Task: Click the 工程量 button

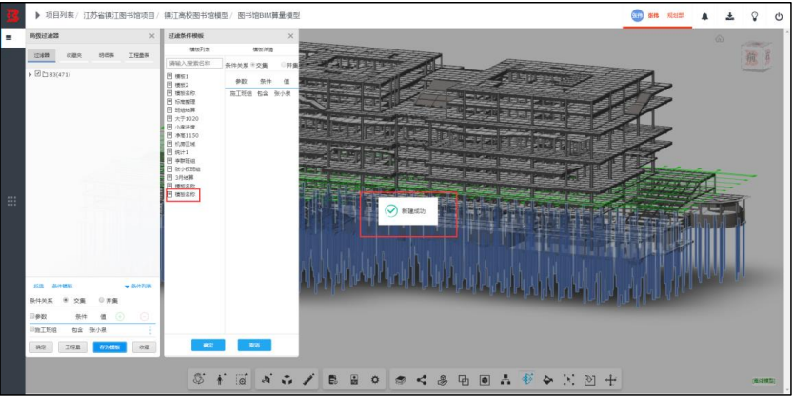Action: coord(72,346)
